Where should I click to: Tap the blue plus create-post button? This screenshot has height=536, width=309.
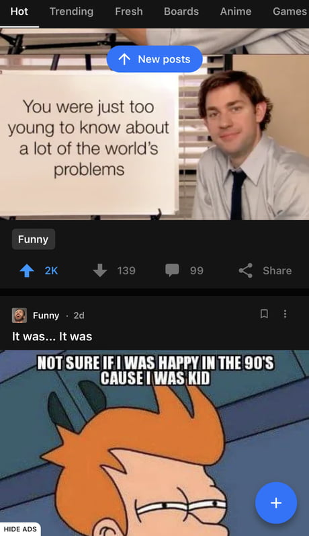[x=276, y=503]
